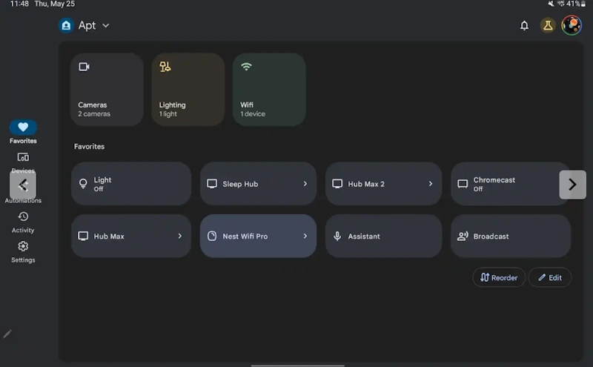Open the notifications bell
Image resolution: width=593 pixels, height=367 pixels.
(524, 25)
